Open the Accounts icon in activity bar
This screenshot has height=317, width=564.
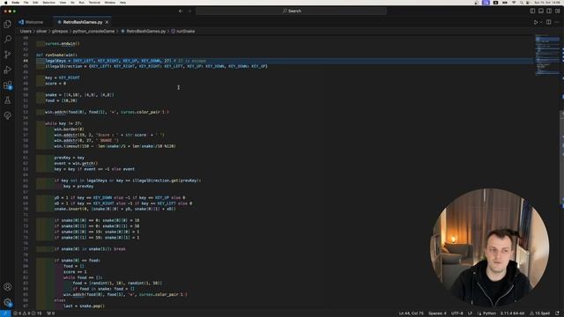(x=8, y=287)
